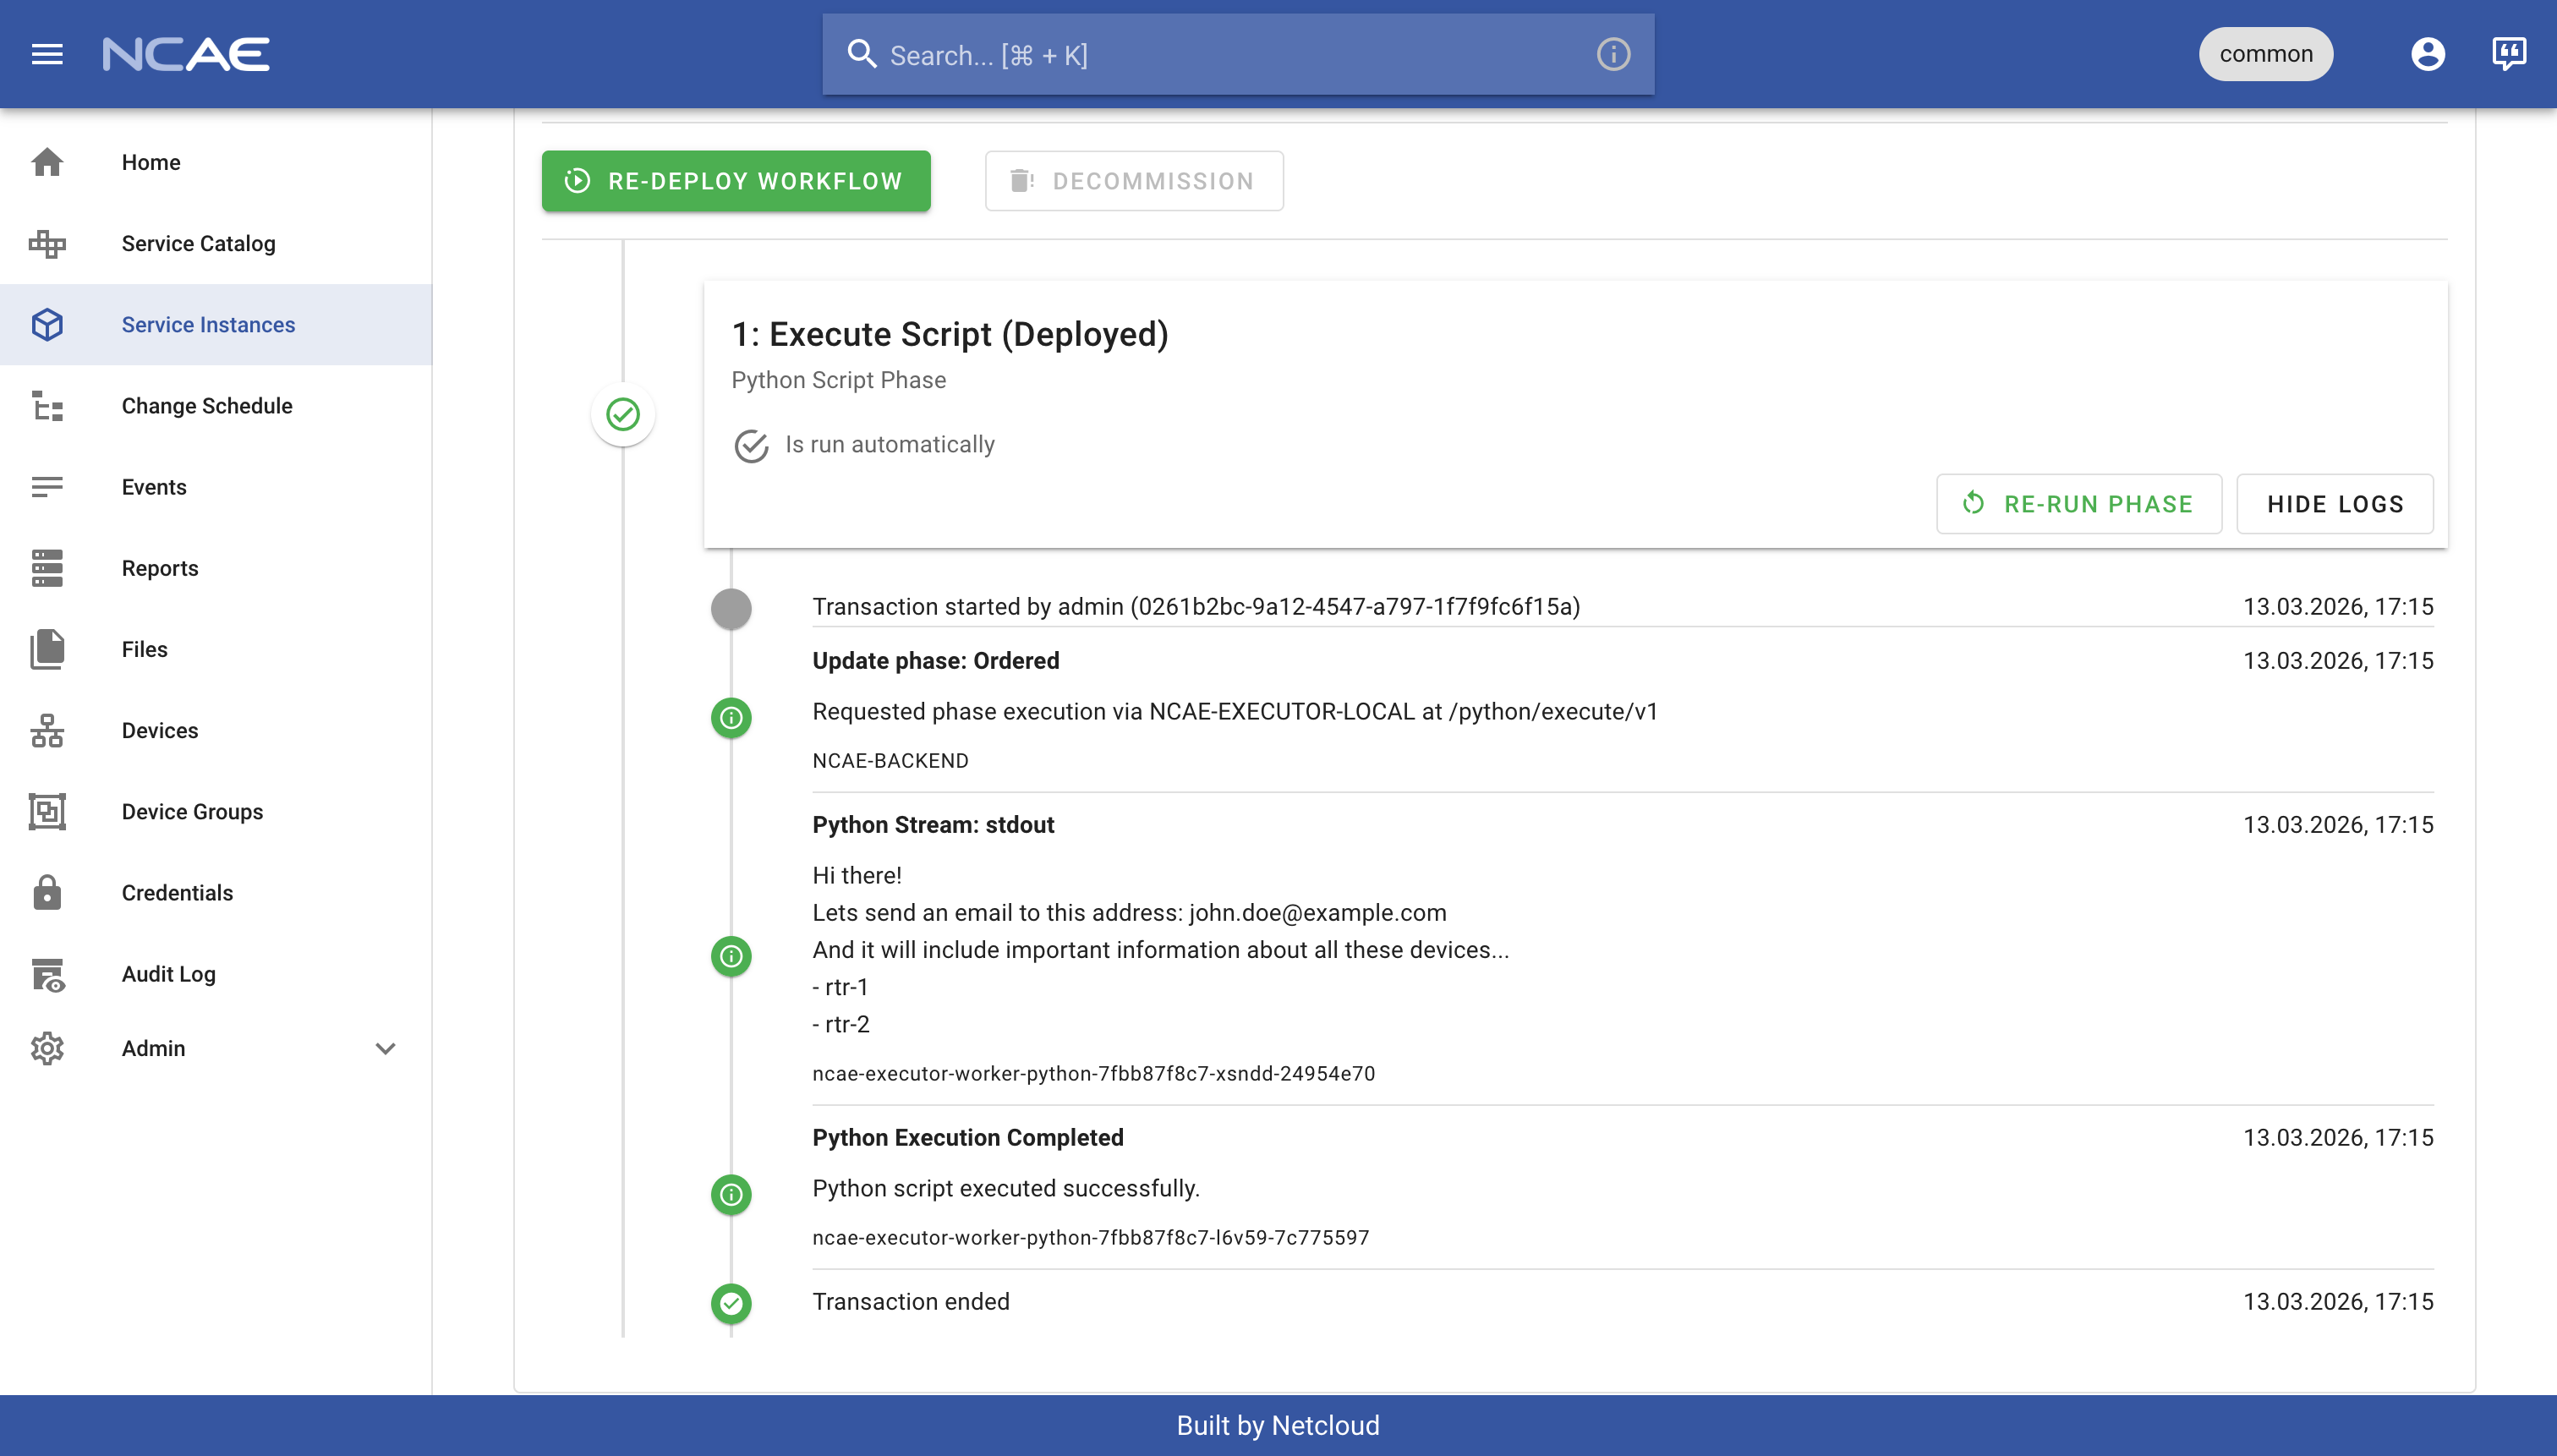
Task: Open the Audit Log
Action: click(216, 974)
